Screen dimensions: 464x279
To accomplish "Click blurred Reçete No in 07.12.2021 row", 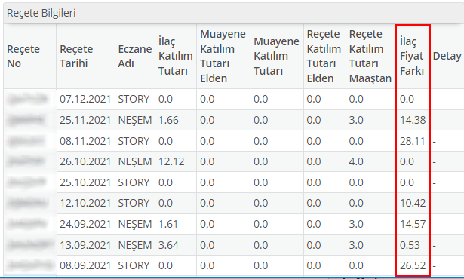I will click(28, 99).
